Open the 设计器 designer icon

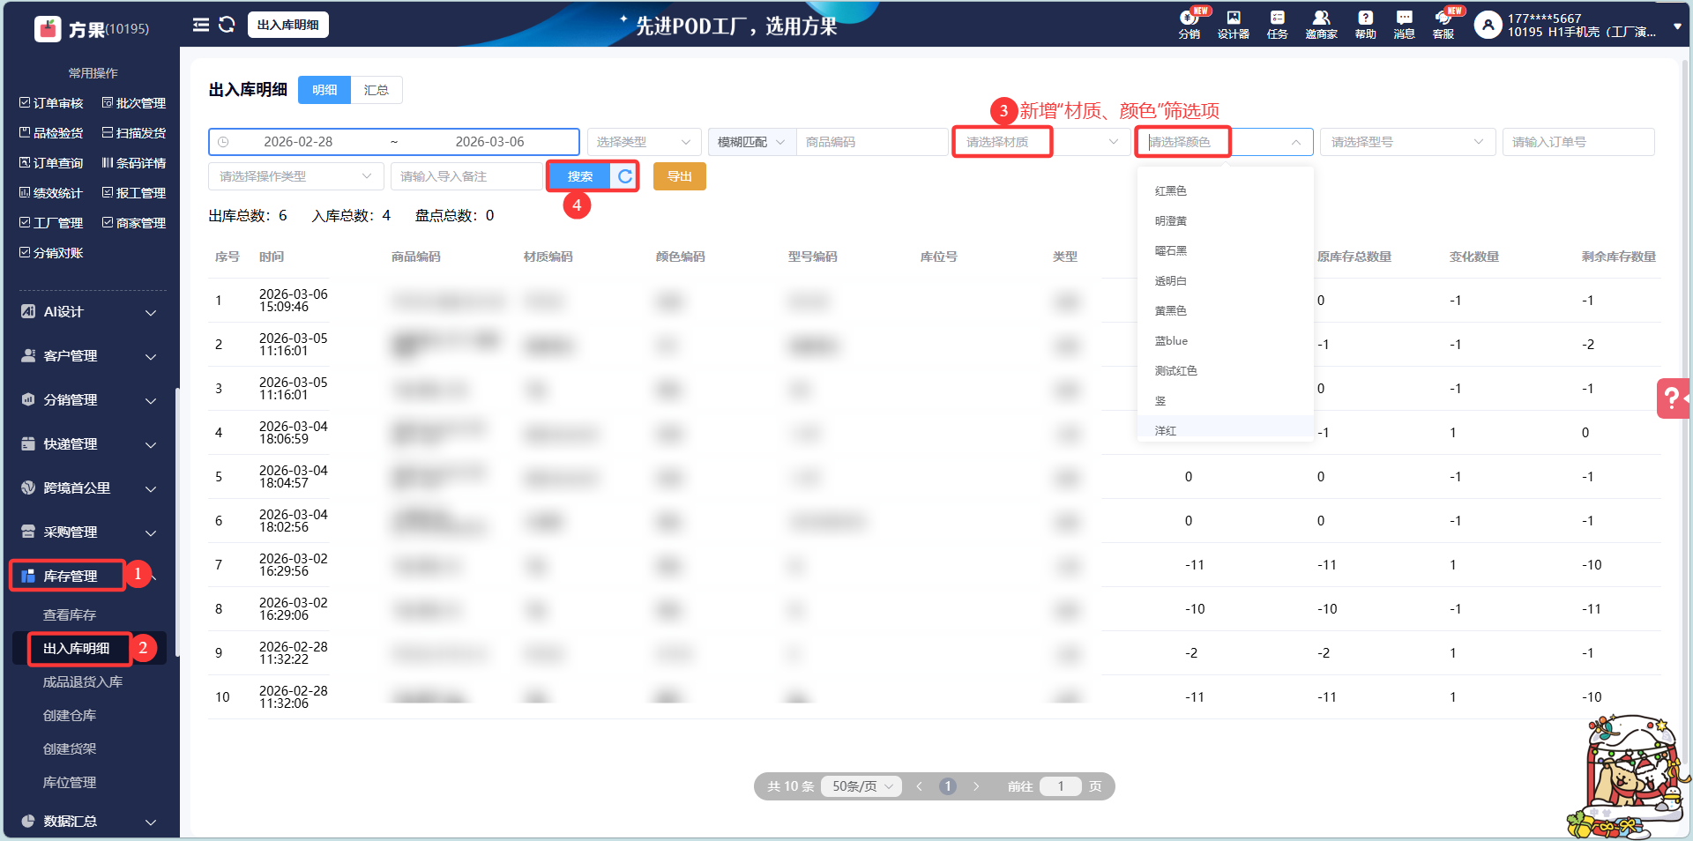click(1234, 25)
